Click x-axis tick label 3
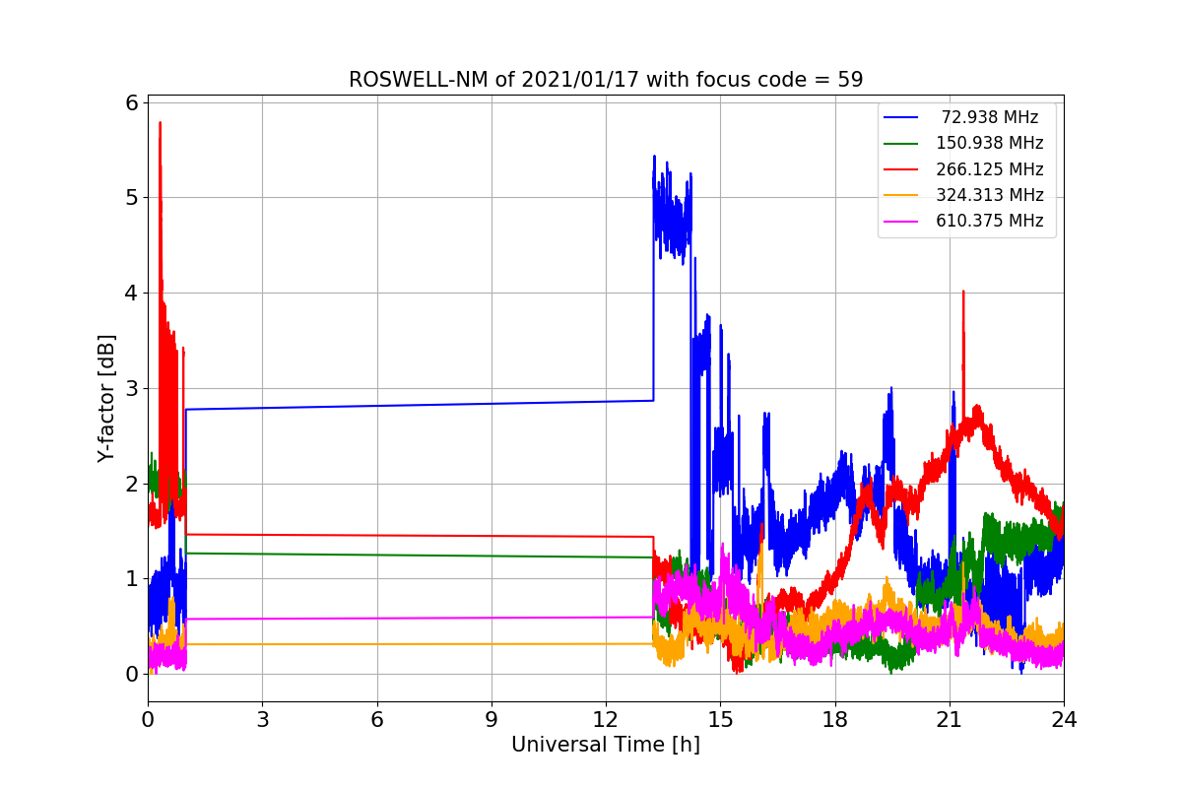Viewport: 1182px width, 788px height. point(262,720)
